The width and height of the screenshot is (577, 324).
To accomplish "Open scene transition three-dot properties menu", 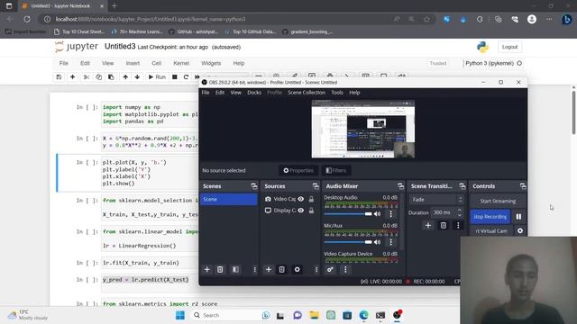I will [458, 226].
